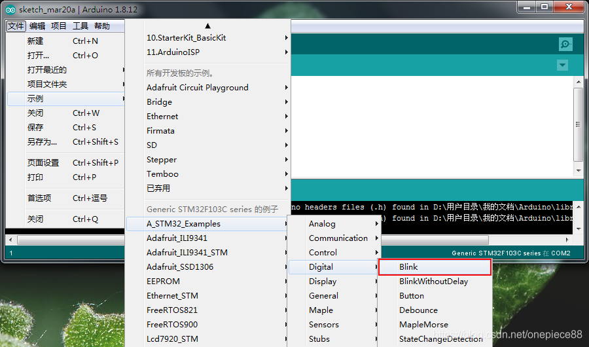Screen dimensions: 589x347
Task: Expand Adafruit Circuit Playground examples
Action: point(208,88)
